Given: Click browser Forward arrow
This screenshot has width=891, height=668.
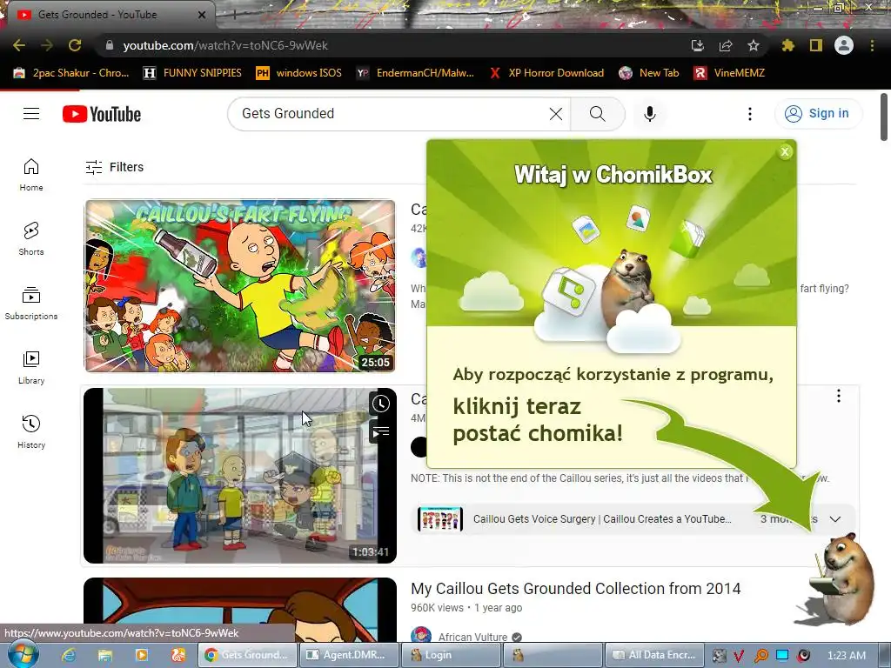Looking at the screenshot, I should tap(47, 45).
